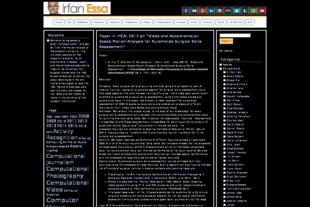Open the Videos menu item

[x=147, y=22]
